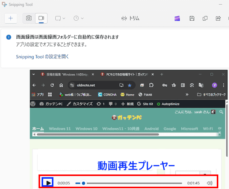Click the video seek slider handle
Screen dimensions: 229x189
tap(84, 183)
